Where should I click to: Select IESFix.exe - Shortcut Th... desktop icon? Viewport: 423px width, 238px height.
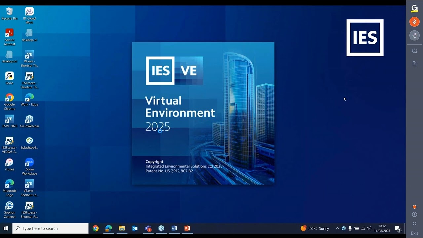click(x=29, y=80)
